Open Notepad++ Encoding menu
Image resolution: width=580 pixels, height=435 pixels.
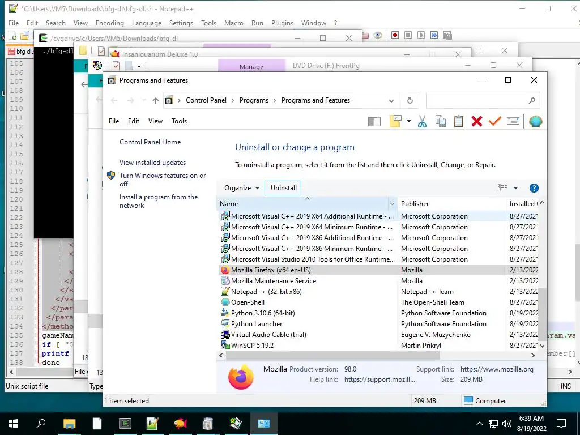click(109, 23)
